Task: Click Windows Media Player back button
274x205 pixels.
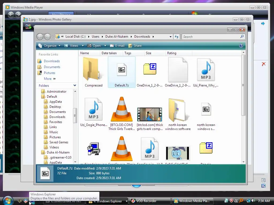Action: pyautogui.click(x=11, y=14)
